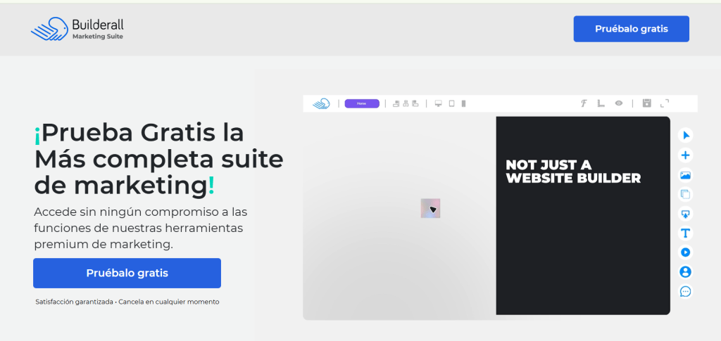Image resolution: width=721 pixels, height=341 pixels.
Task: Select the purple Home page tab in the editor
Action: [x=362, y=104]
